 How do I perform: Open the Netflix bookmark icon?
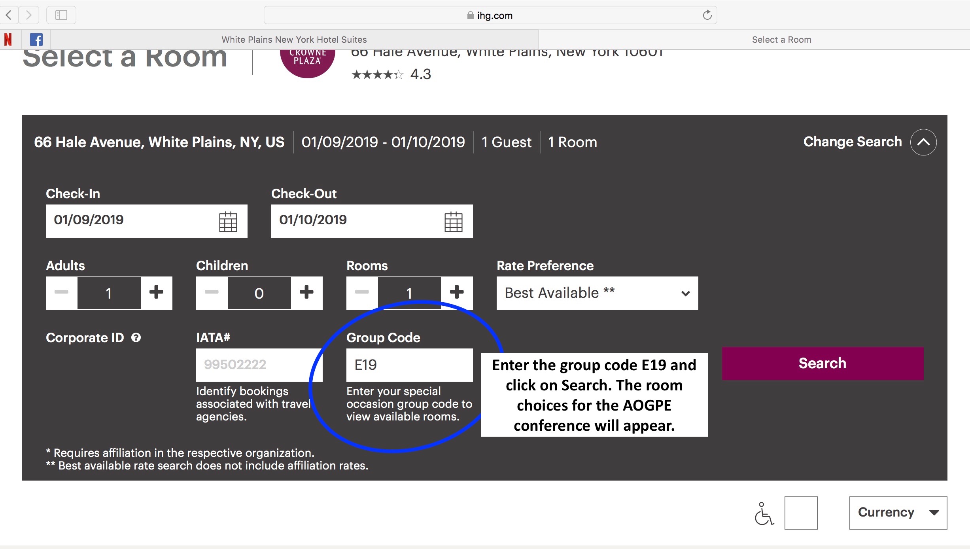pos(8,39)
